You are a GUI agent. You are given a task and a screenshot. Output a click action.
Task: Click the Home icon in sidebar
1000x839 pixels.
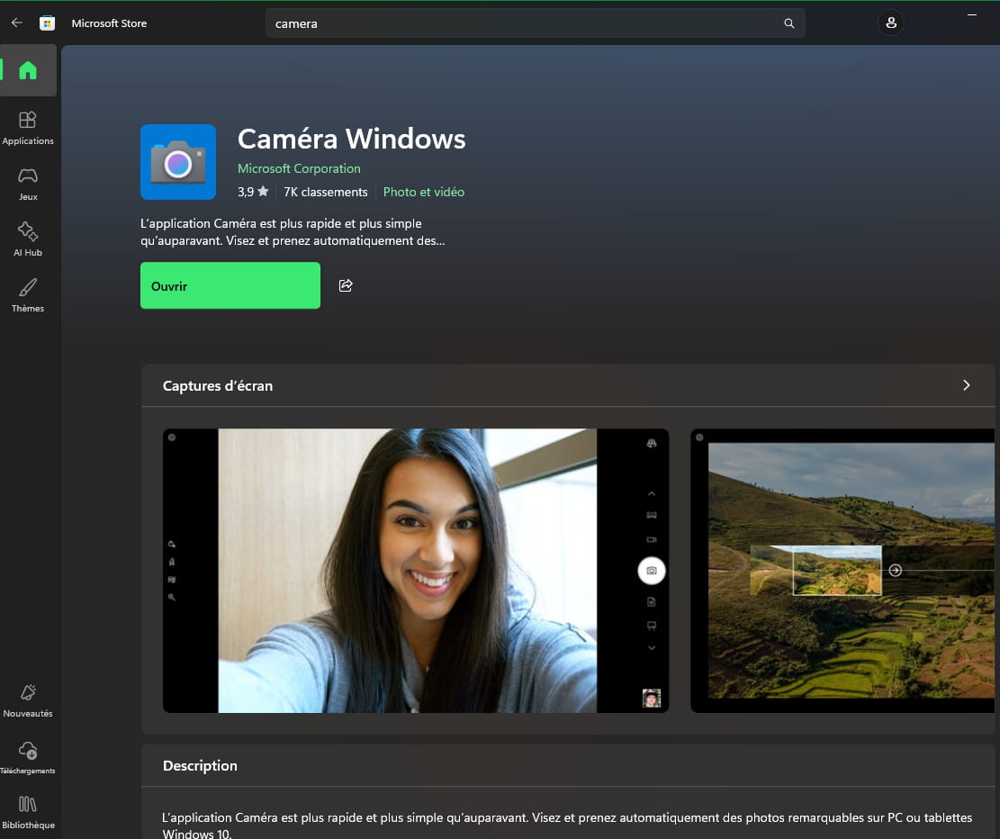click(x=28, y=70)
